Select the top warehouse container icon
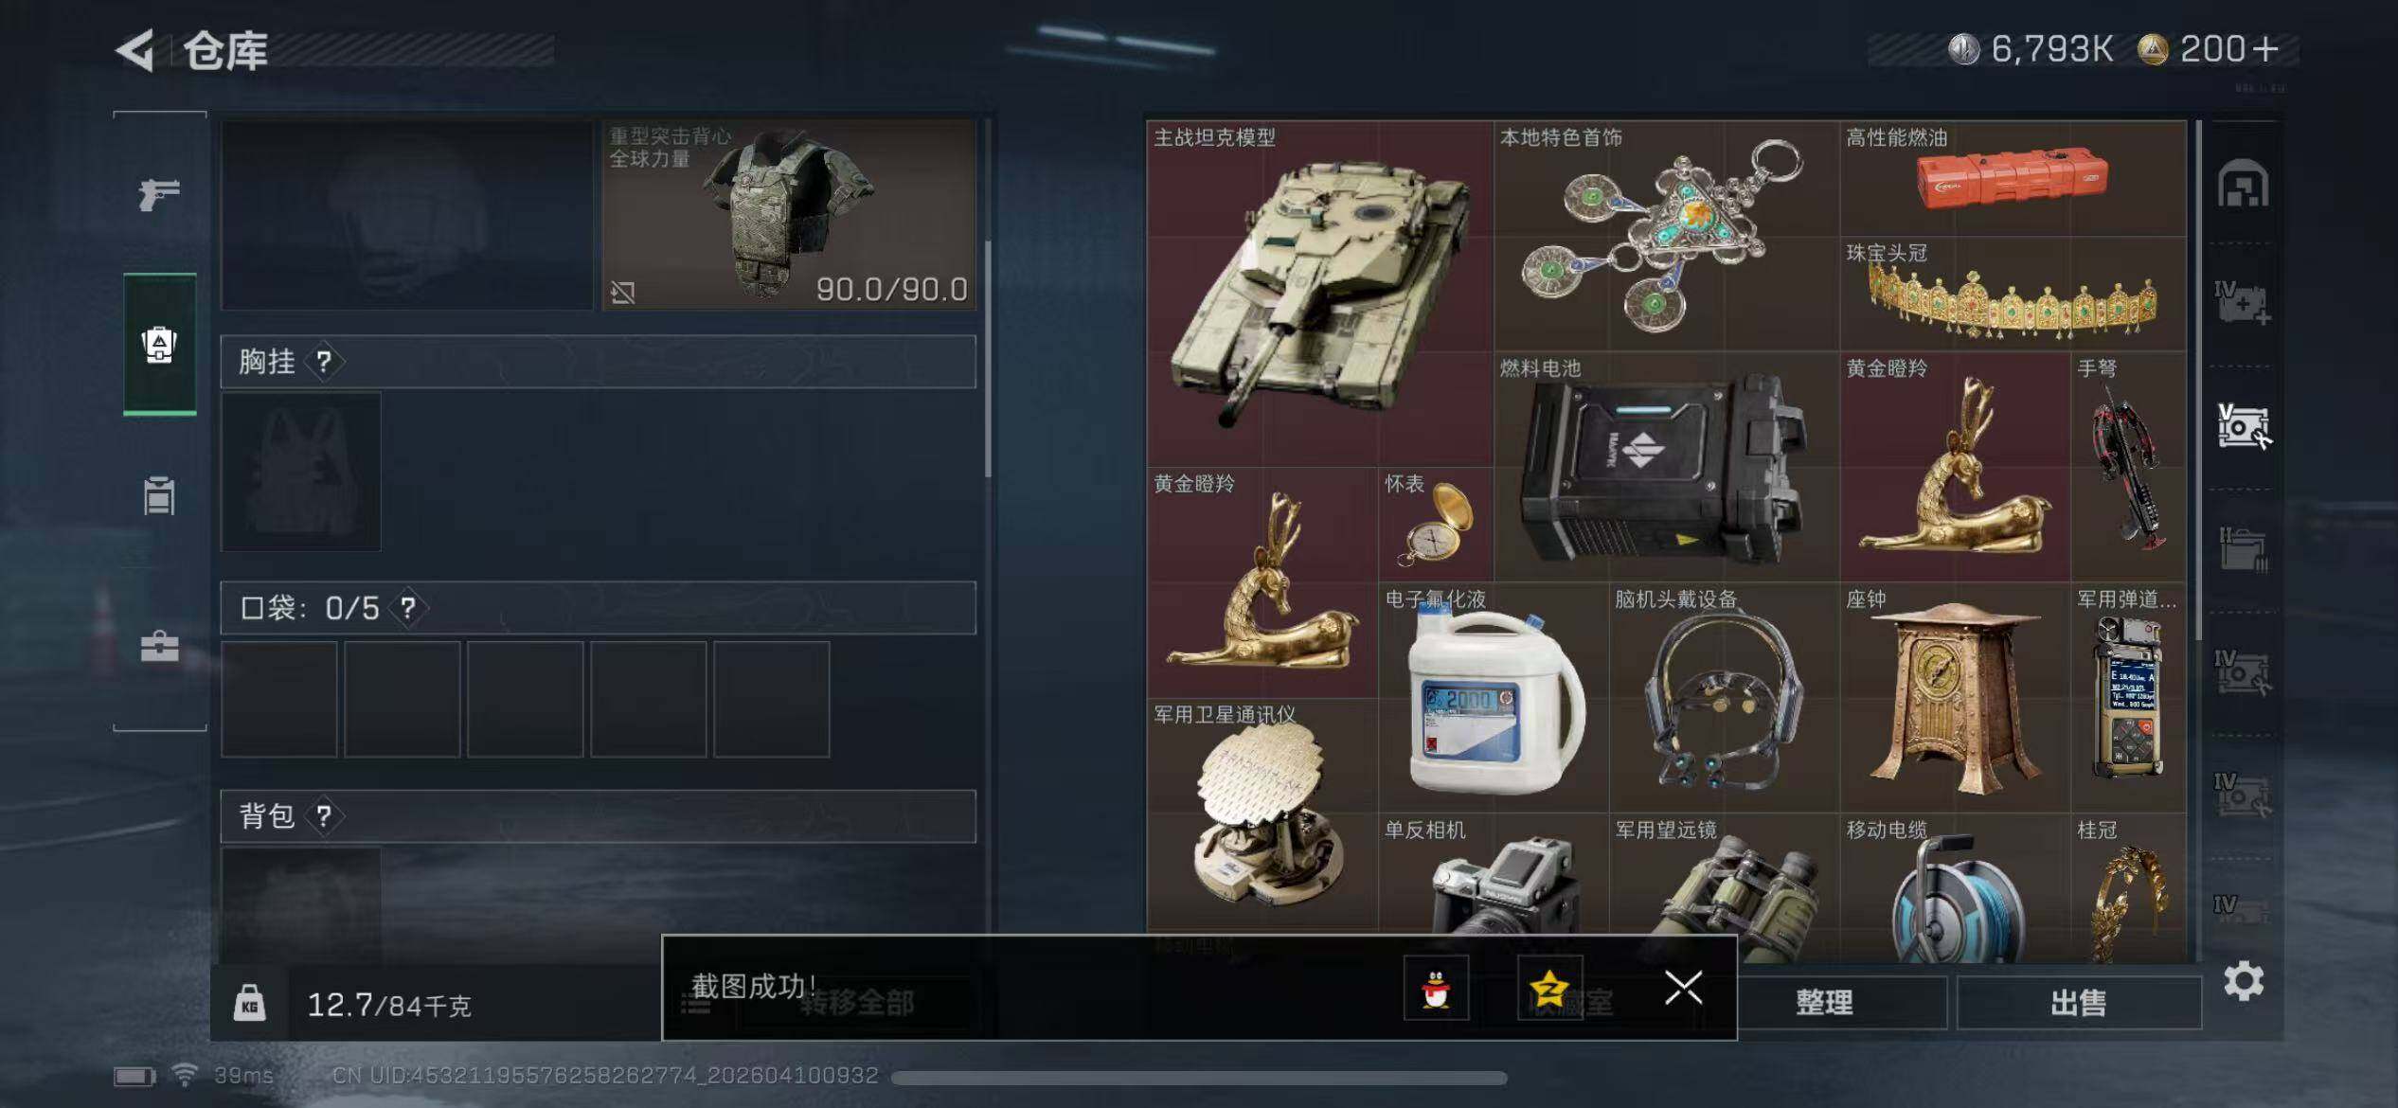The height and width of the screenshot is (1108, 2398). click(2243, 183)
